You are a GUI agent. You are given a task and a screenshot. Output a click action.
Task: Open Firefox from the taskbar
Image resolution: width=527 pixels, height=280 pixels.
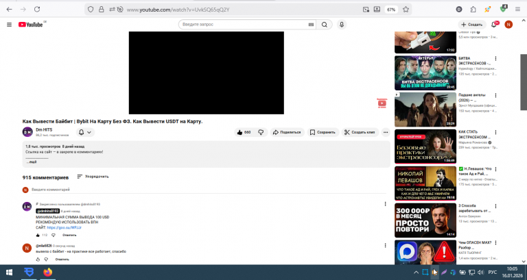[48, 272]
